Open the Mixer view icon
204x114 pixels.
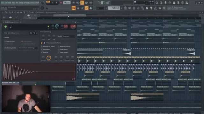138,8
